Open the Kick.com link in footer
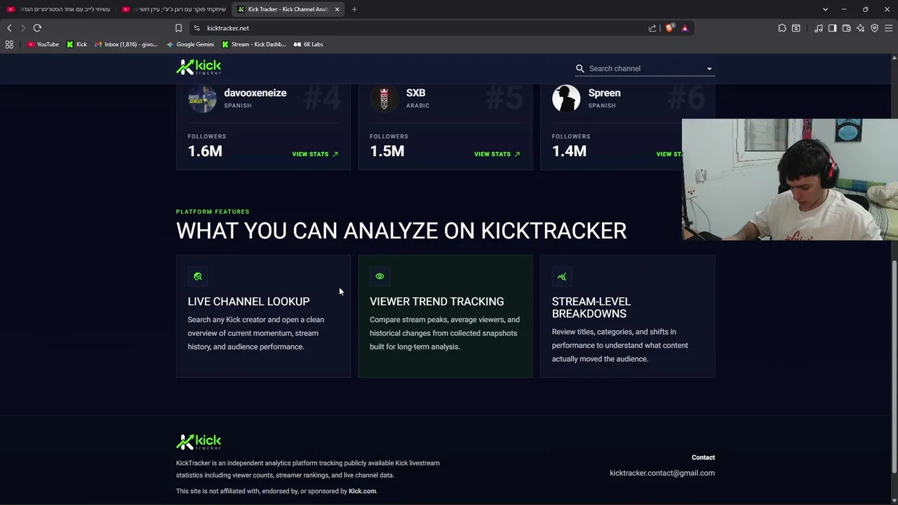898x505 pixels. tap(362, 491)
